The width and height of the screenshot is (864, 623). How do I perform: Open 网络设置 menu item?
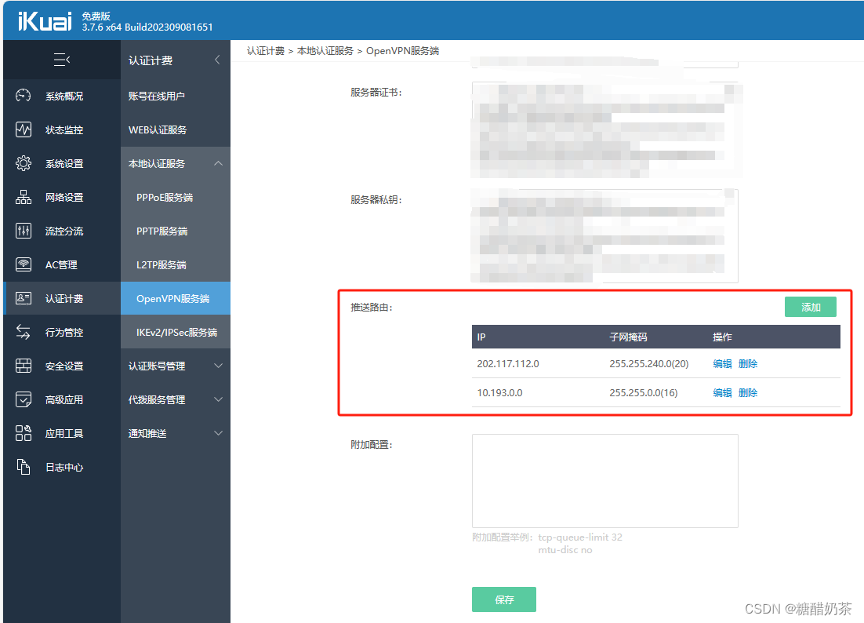point(64,197)
